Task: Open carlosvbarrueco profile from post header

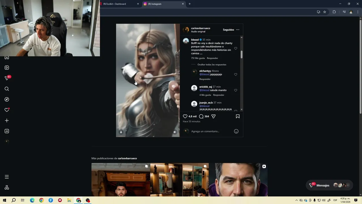Action: tap(201, 28)
